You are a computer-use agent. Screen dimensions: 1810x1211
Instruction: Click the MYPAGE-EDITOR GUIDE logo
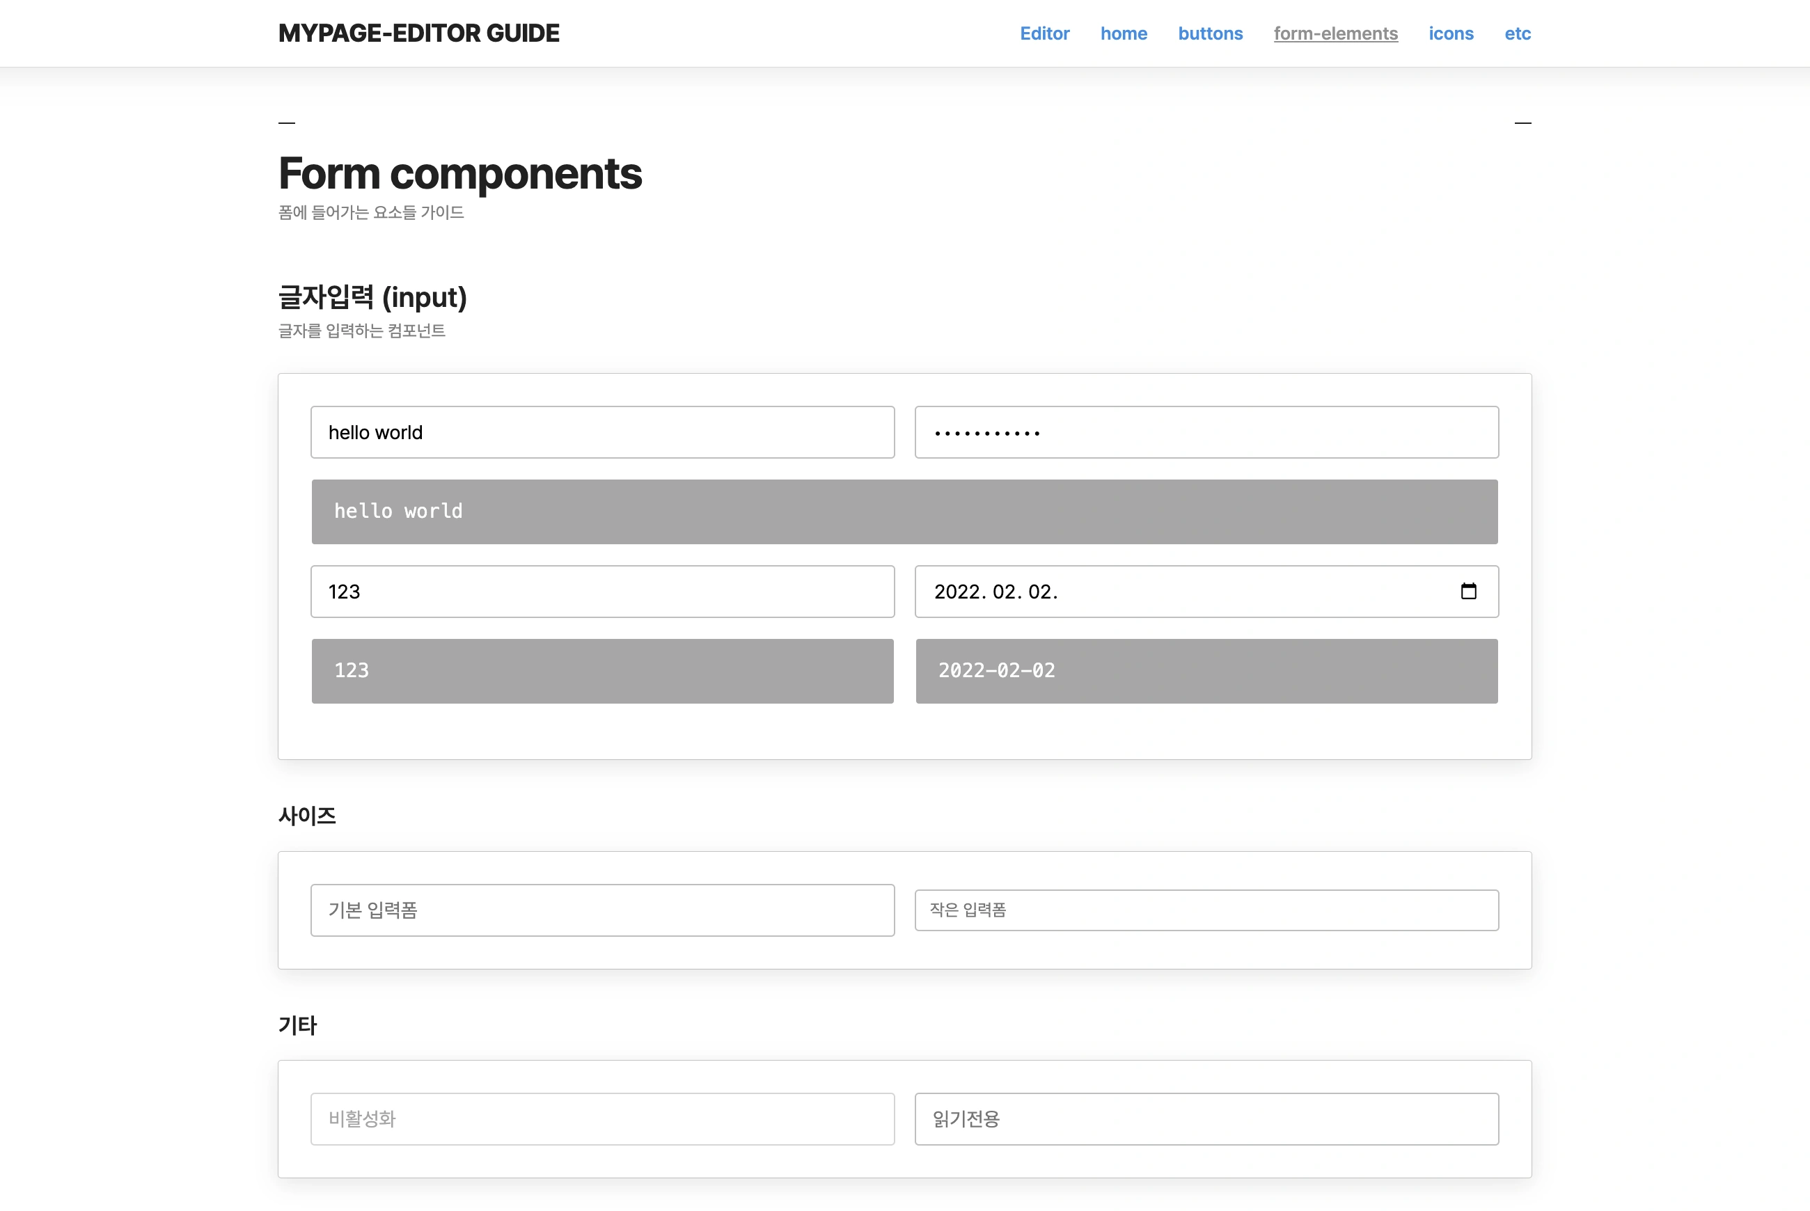tap(419, 34)
